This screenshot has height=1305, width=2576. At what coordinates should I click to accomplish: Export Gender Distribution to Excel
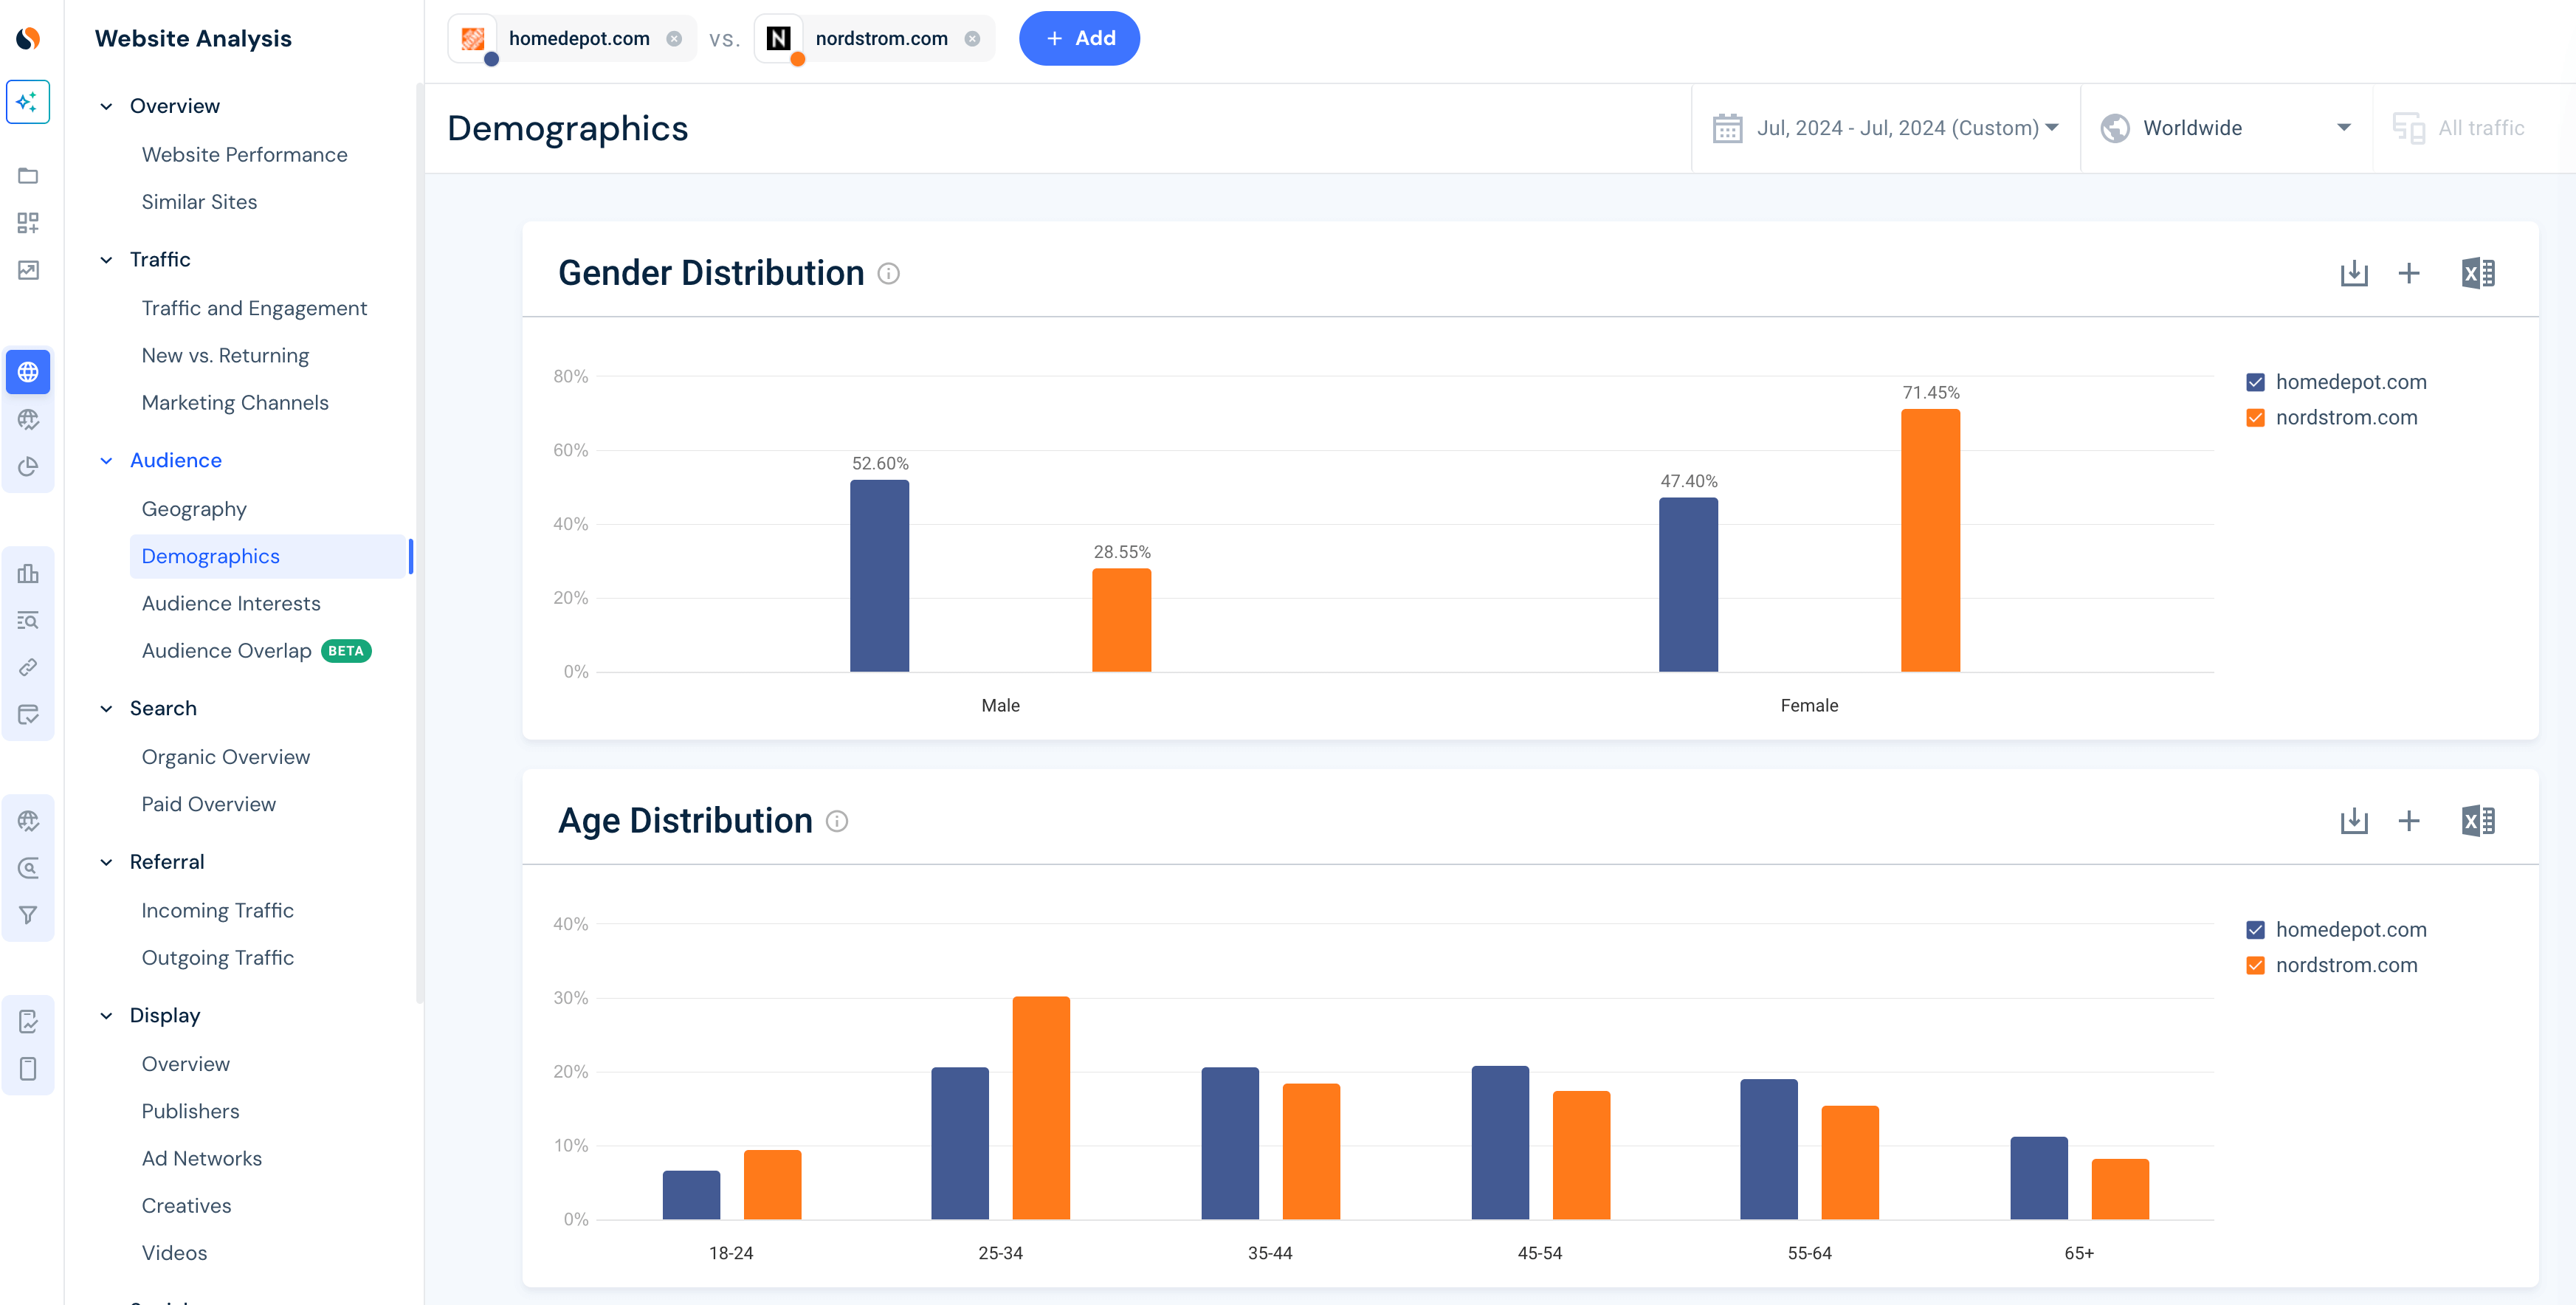[2477, 273]
